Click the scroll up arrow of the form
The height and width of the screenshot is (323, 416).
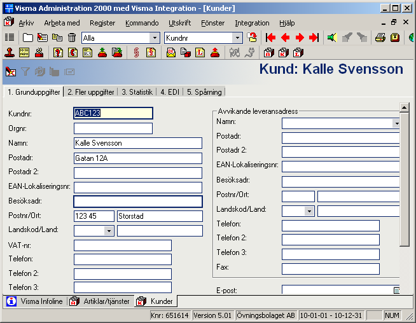pyautogui.click(x=405, y=107)
